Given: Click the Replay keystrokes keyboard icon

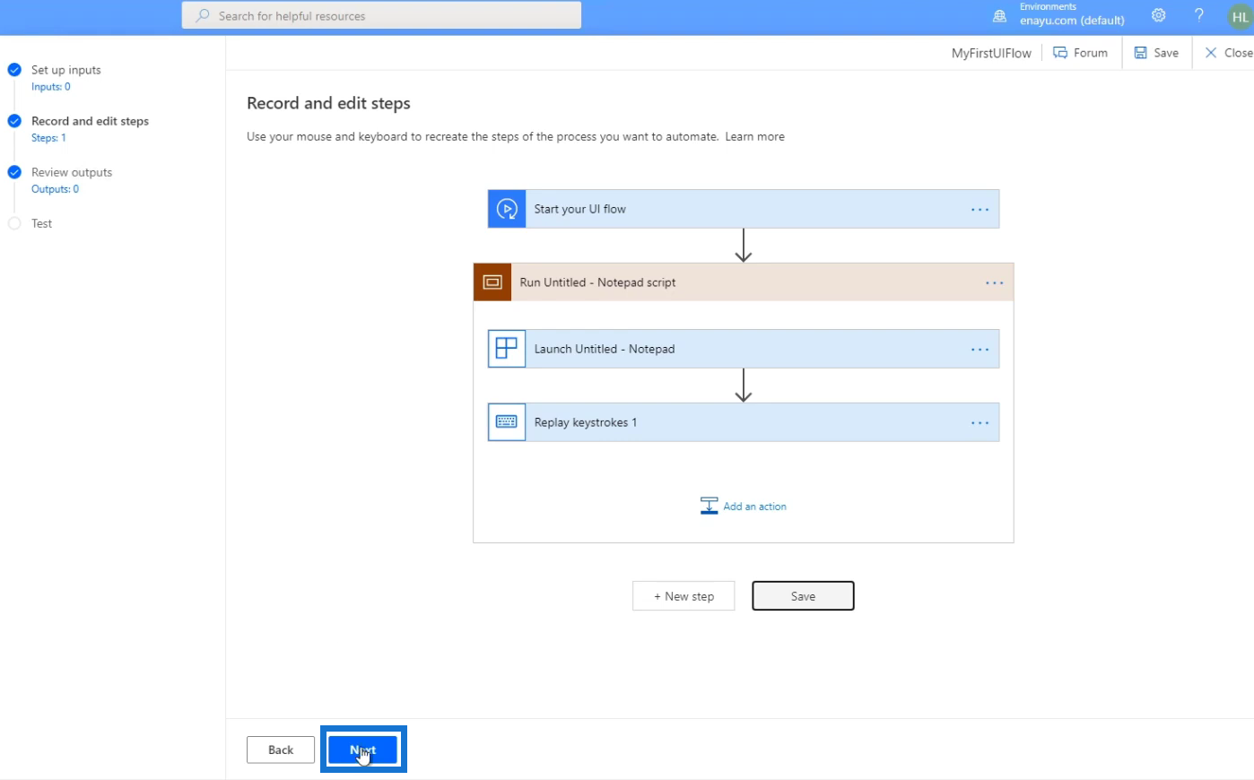Looking at the screenshot, I should pyautogui.click(x=507, y=422).
